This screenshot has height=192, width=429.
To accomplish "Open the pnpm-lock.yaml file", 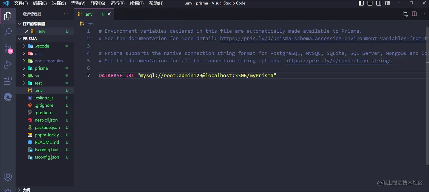I will [x=45, y=135].
